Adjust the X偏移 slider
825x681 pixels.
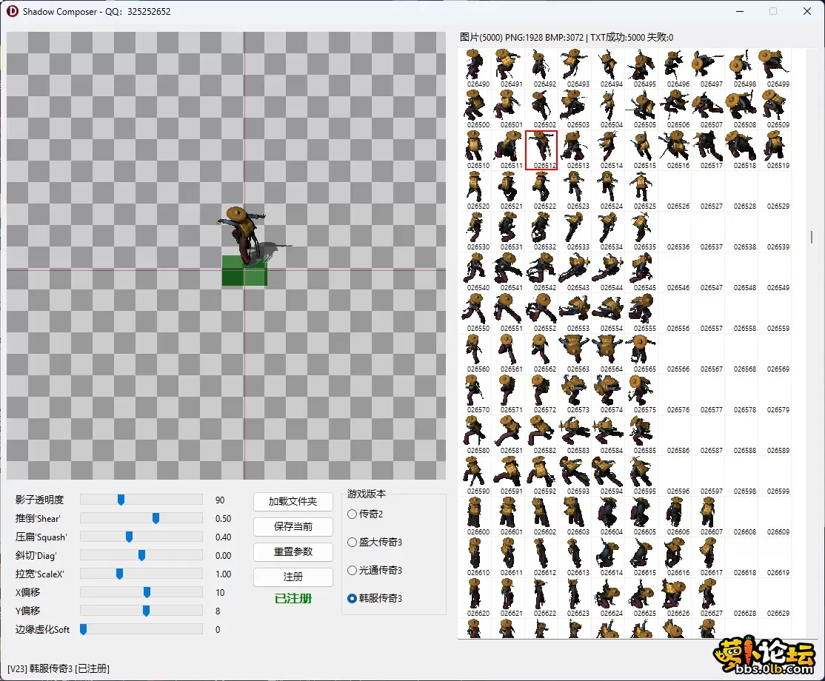click(x=141, y=592)
